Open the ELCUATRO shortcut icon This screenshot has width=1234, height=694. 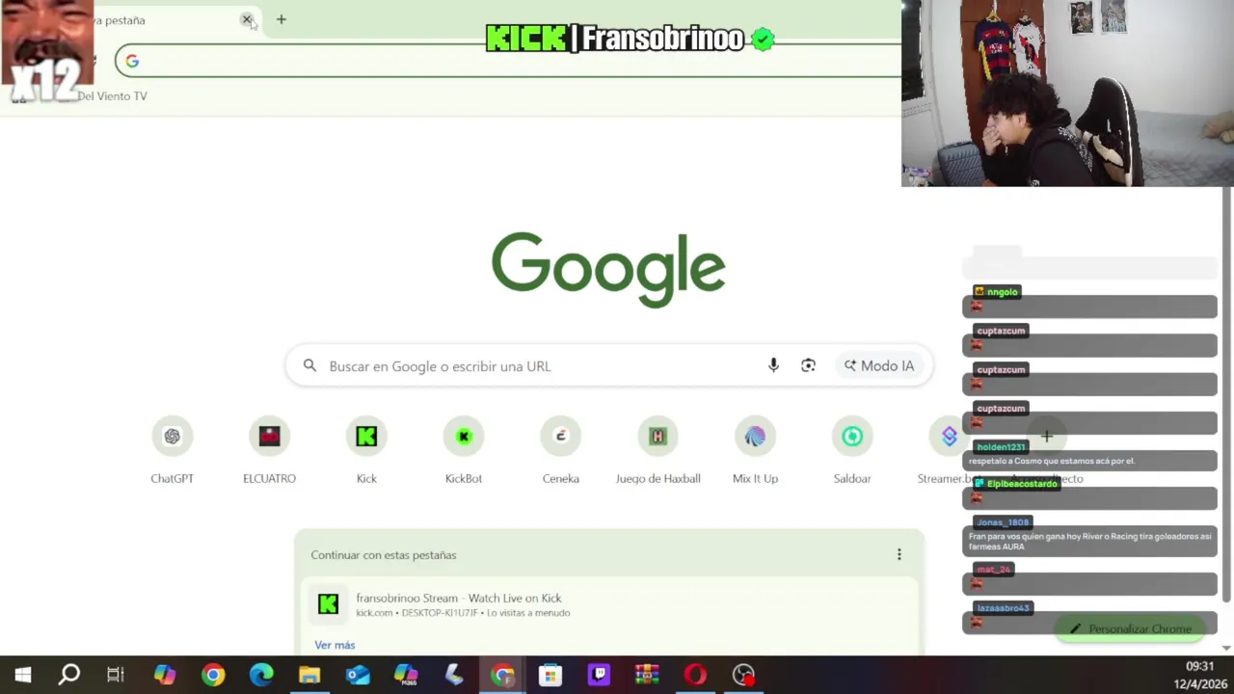[269, 437]
